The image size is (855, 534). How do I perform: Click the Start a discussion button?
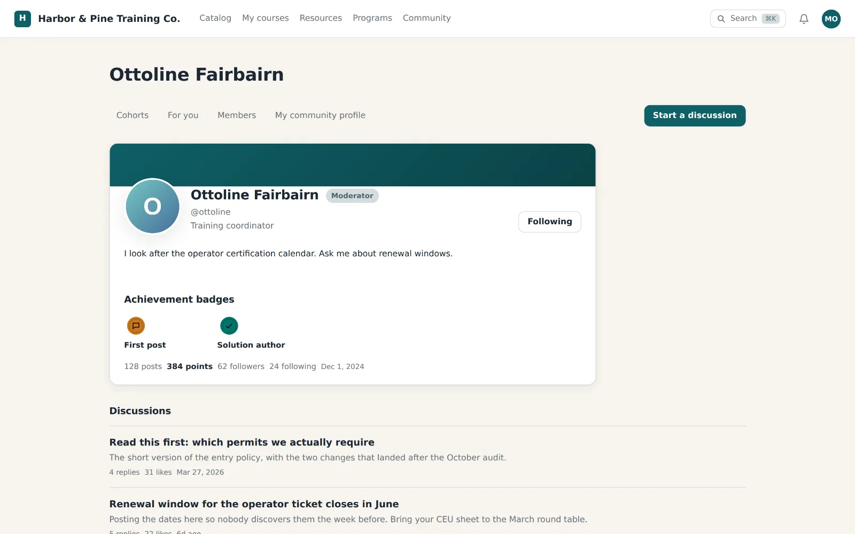click(x=695, y=115)
